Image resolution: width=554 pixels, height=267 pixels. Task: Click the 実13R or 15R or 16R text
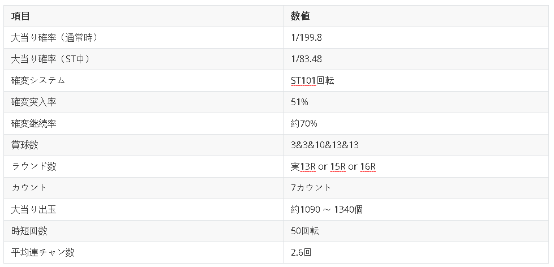(333, 167)
